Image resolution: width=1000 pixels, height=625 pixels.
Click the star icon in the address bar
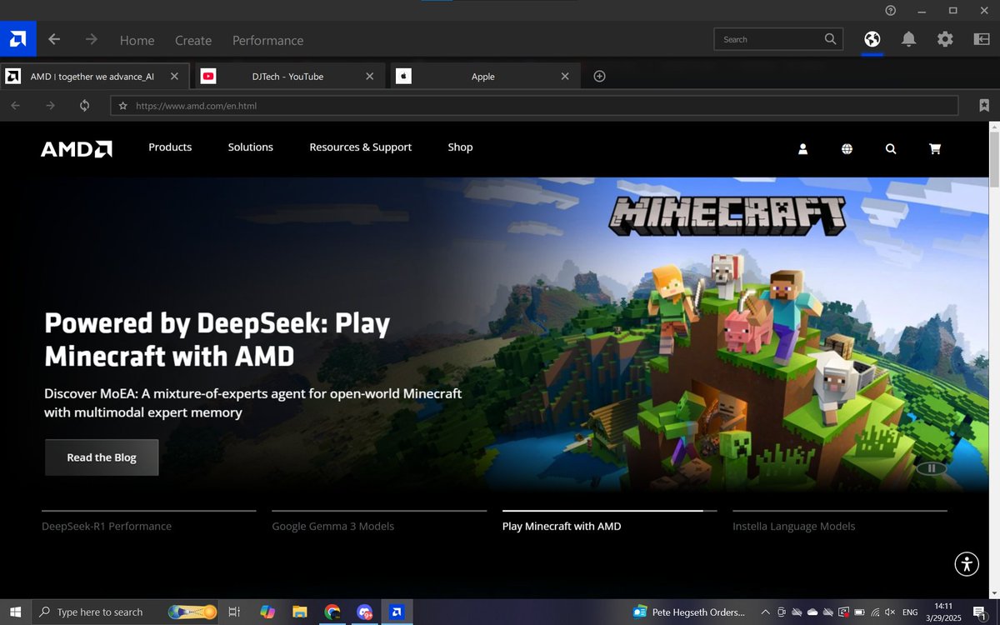(x=122, y=106)
